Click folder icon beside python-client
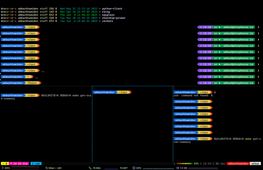263x170 pixels. (x=100, y=9)
